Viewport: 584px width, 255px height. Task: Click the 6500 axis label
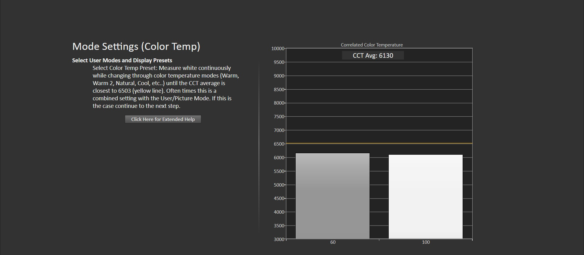tap(279, 144)
